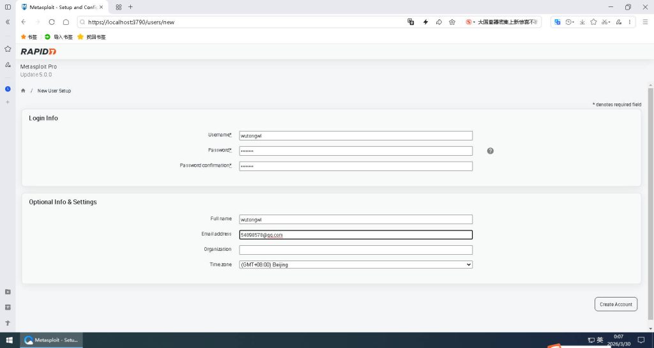
Task: Open a new browser tab with the plus button
Action: point(131,7)
